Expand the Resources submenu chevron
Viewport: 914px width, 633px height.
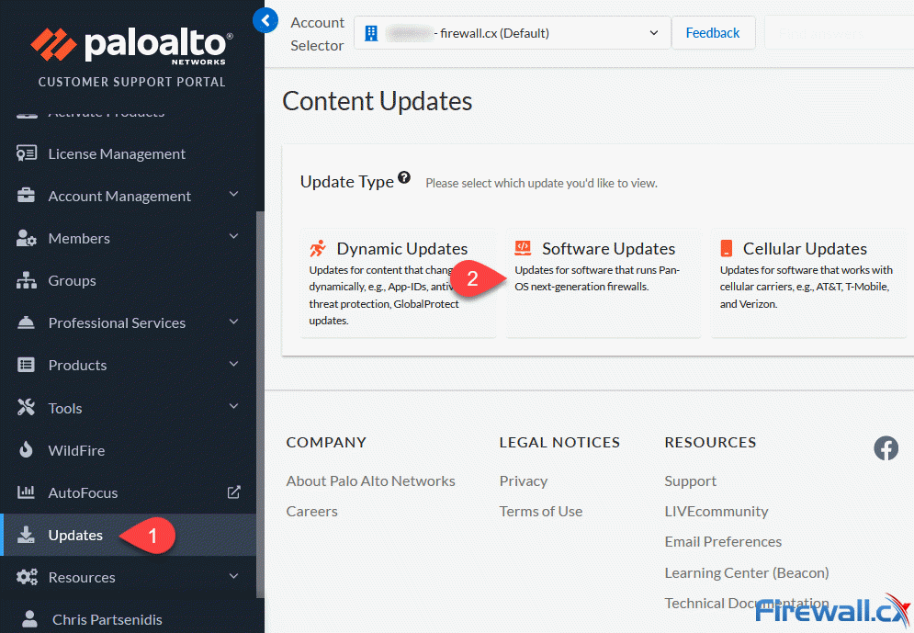click(x=233, y=576)
